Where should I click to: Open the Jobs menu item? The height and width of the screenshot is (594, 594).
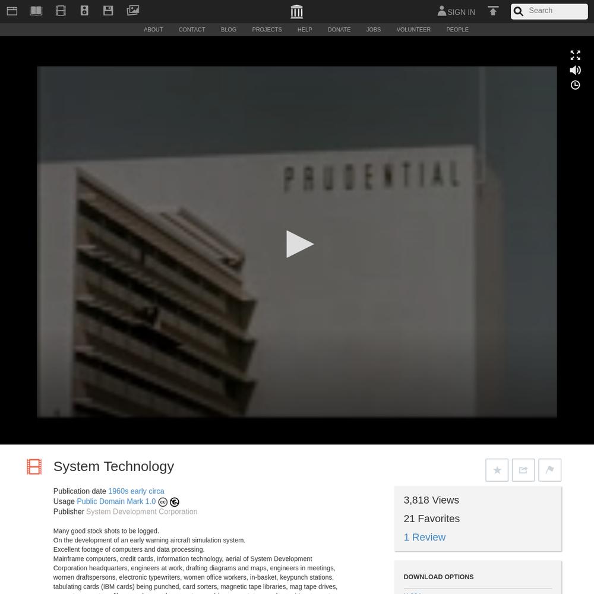coord(374,30)
